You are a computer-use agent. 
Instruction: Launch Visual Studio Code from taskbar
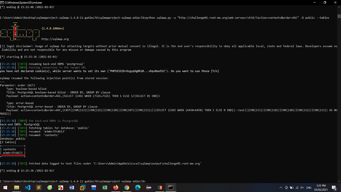(28, 187)
